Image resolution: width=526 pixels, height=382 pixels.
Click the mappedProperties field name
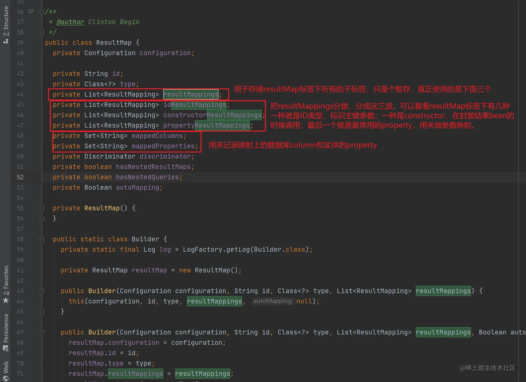pos(163,146)
